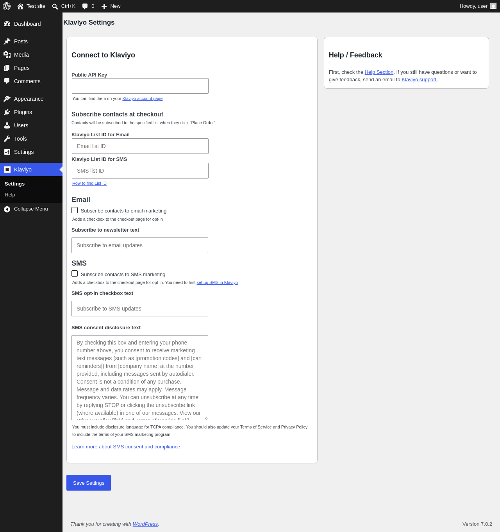Screen dimensions: 500x532
Task: Click the Version 7.0.2 footer text
Action: pos(477,524)
